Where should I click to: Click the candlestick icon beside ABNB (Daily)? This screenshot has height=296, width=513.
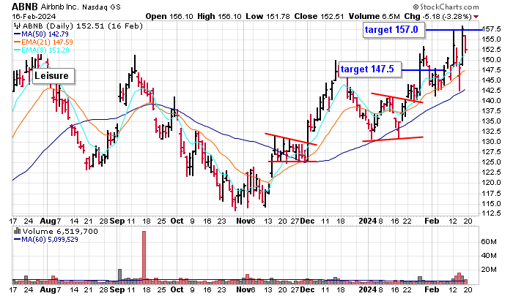17,26
